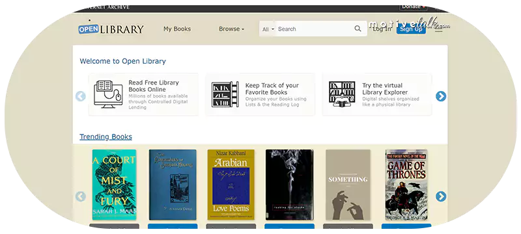Focus the Search input field
This screenshot has width=521, height=234.
(313, 29)
